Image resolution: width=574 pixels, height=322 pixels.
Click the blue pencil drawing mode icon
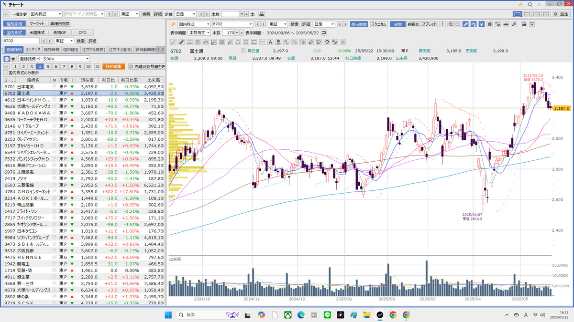(x=465, y=24)
